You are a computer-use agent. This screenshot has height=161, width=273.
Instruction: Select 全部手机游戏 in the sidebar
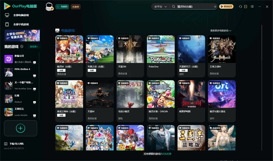[x=21, y=24]
